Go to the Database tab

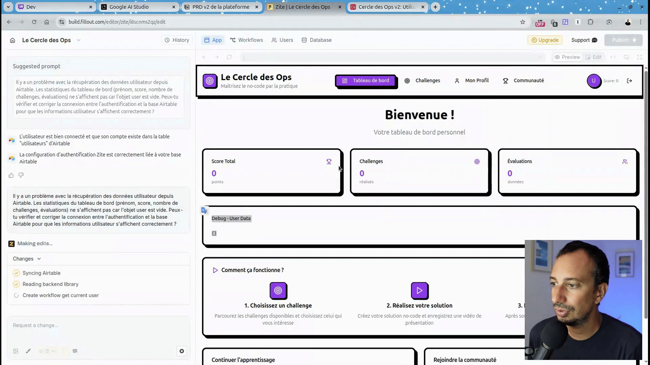(x=317, y=40)
